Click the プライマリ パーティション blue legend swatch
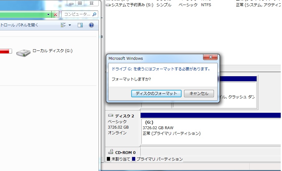This screenshot has width=282, height=171. click(133, 159)
